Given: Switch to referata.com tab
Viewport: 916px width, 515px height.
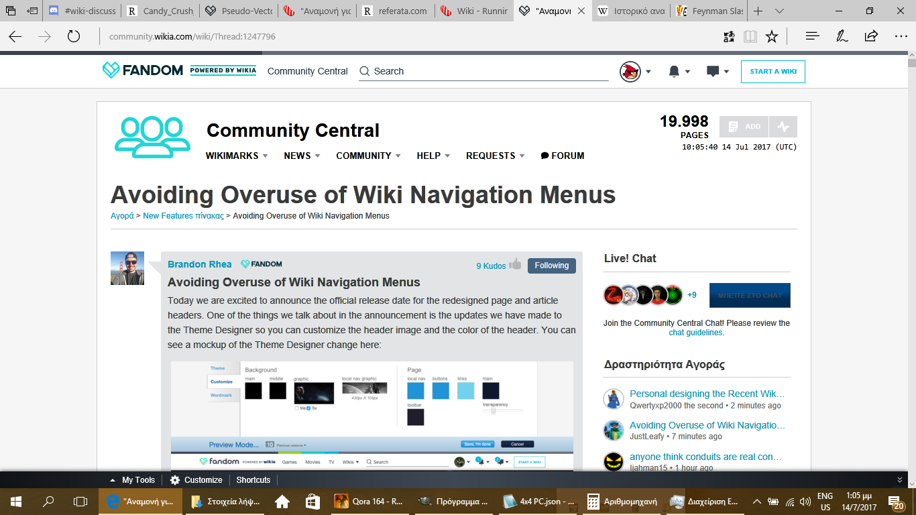Looking at the screenshot, I should tap(395, 11).
